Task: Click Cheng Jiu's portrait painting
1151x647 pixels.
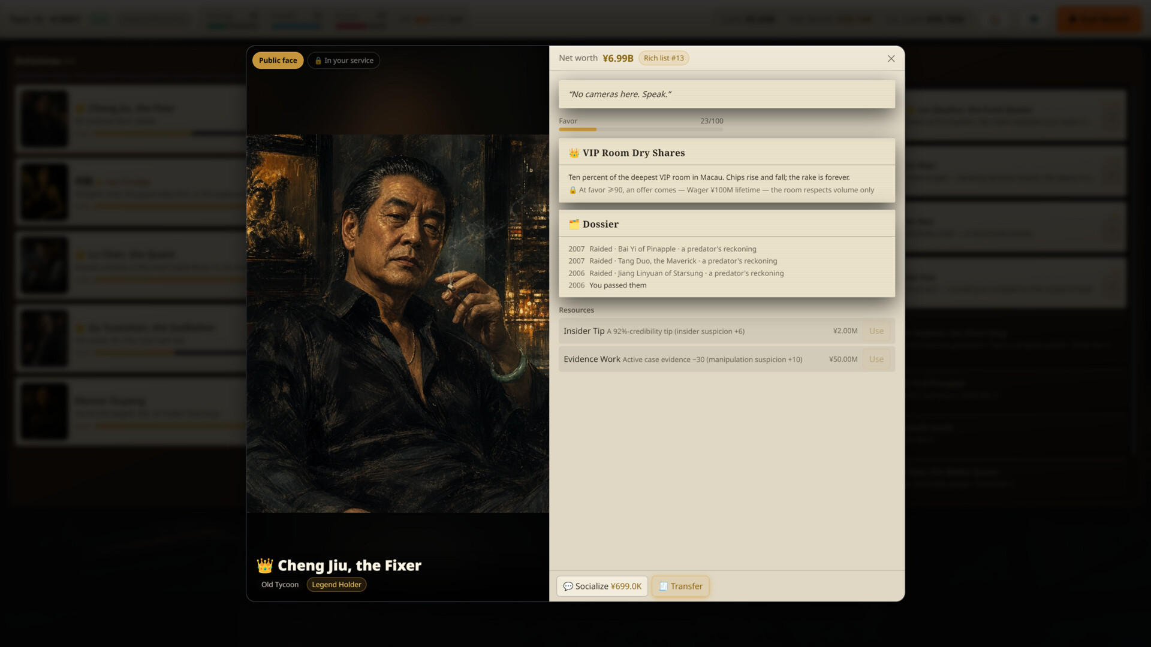Action: click(397, 323)
